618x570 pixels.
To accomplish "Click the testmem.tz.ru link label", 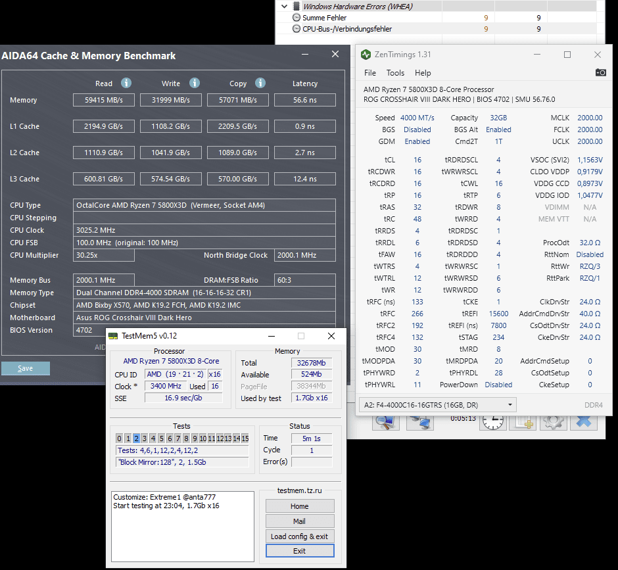I will (x=300, y=490).
